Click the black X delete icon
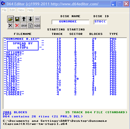Image resolution: width=130 pixels, height=129 pixels. [11, 26]
